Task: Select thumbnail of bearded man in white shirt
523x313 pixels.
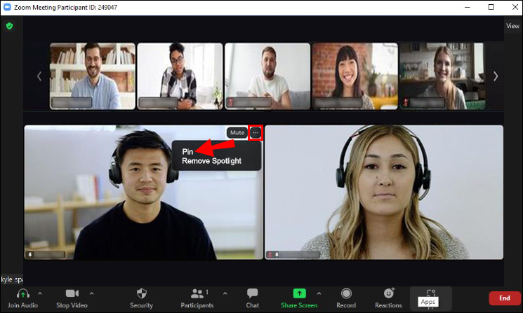Action: coord(267,76)
